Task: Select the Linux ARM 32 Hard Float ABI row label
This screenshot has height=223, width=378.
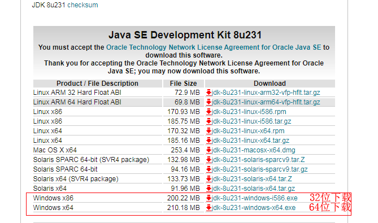Action: [77, 93]
